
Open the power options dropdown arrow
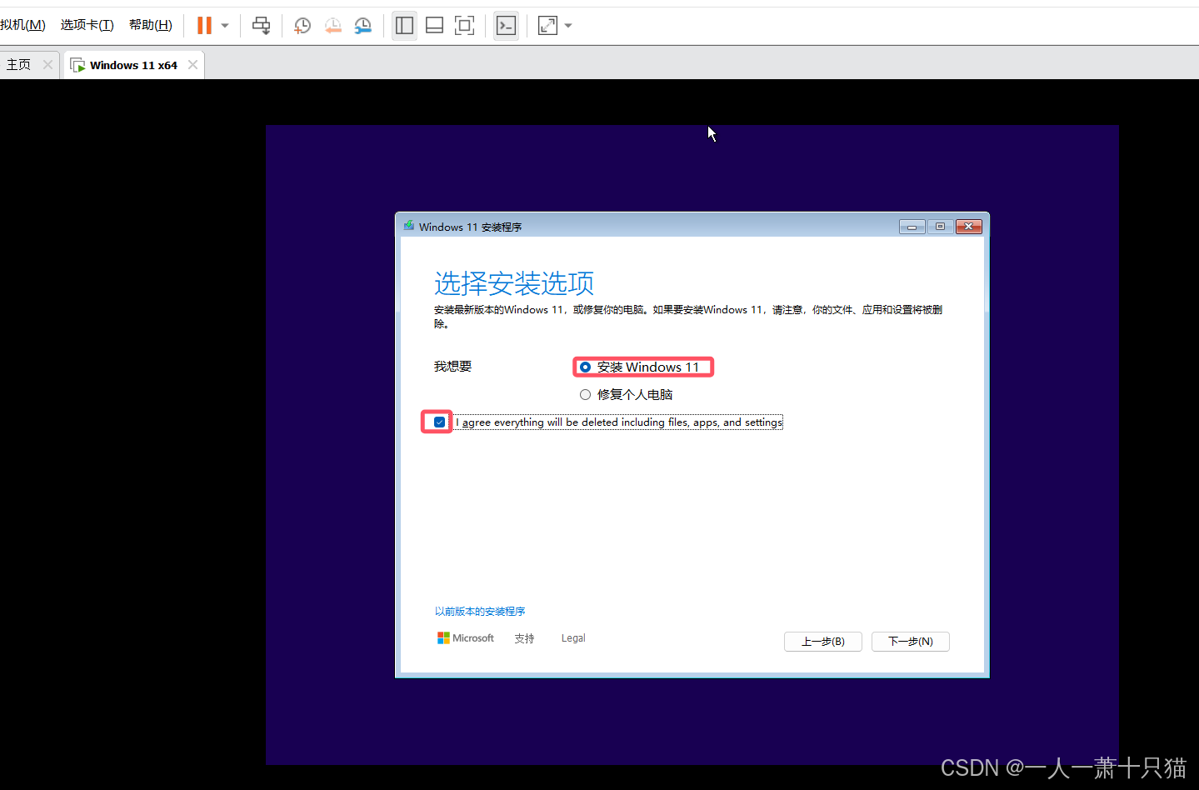pyautogui.click(x=225, y=26)
